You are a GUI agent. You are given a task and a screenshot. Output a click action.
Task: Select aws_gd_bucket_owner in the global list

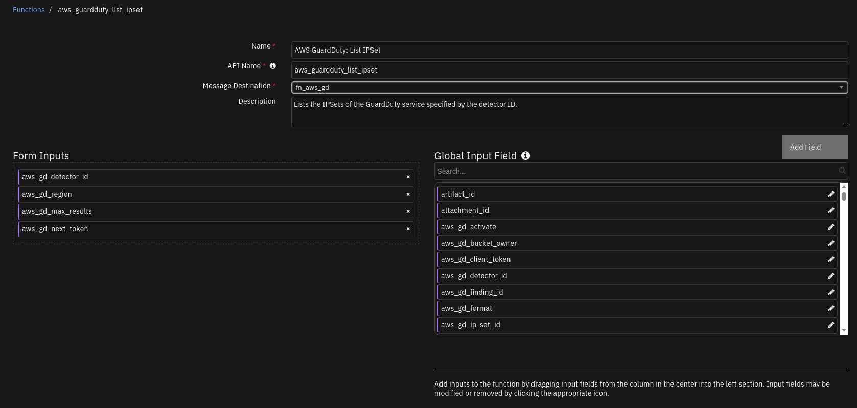tap(637, 243)
